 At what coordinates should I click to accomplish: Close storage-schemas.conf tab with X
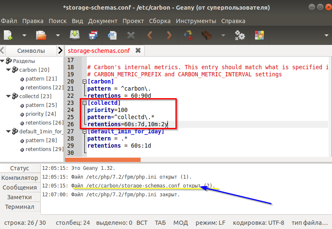138,50
